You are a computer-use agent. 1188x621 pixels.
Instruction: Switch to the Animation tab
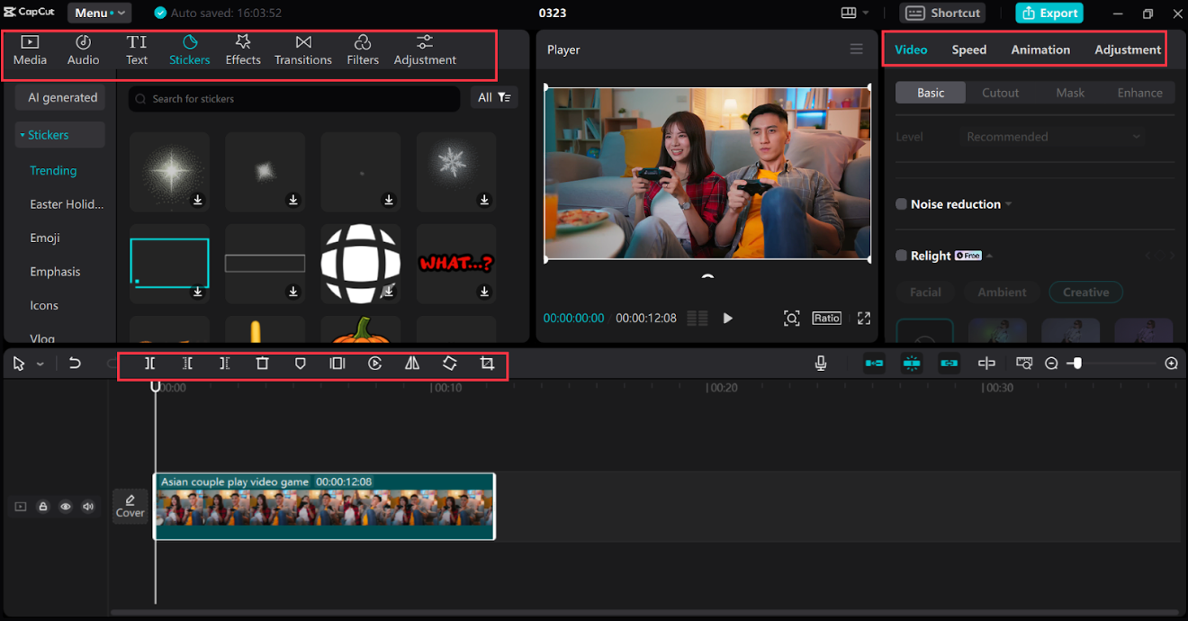pyautogui.click(x=1040, y=49)
